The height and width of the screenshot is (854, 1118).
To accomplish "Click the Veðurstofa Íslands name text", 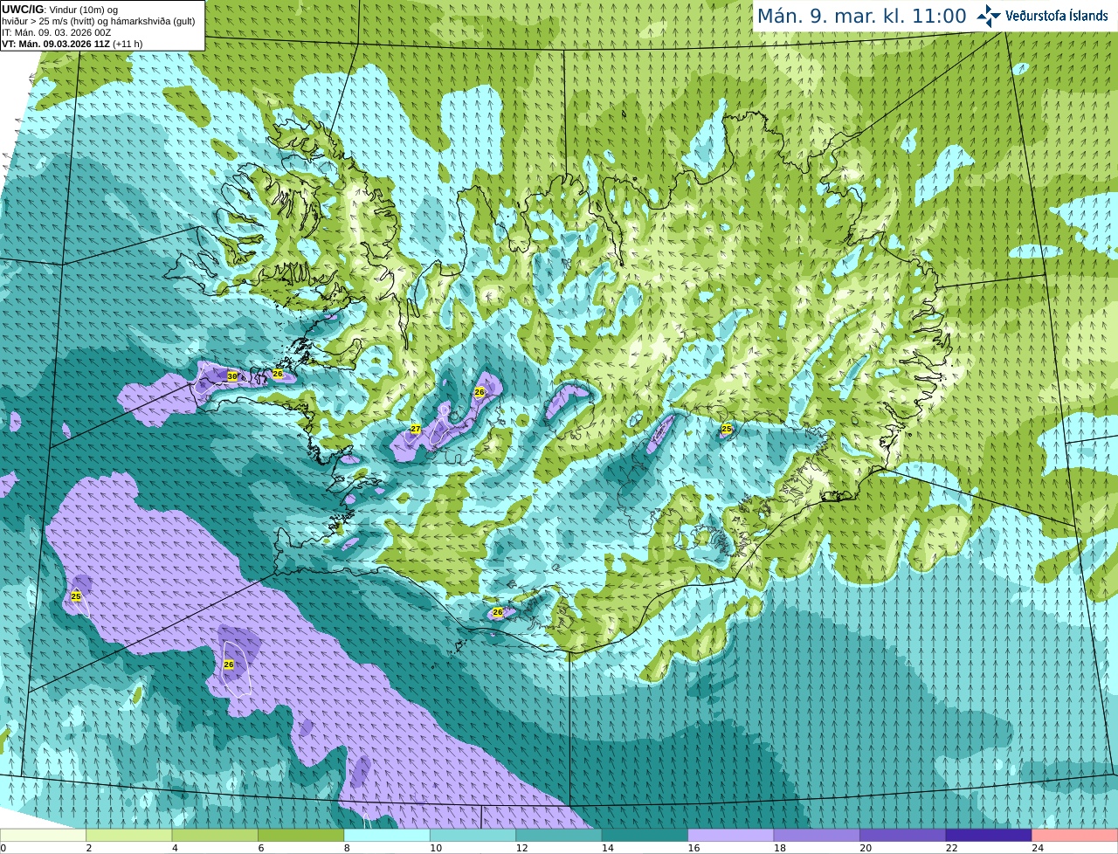I will 1057,16.
